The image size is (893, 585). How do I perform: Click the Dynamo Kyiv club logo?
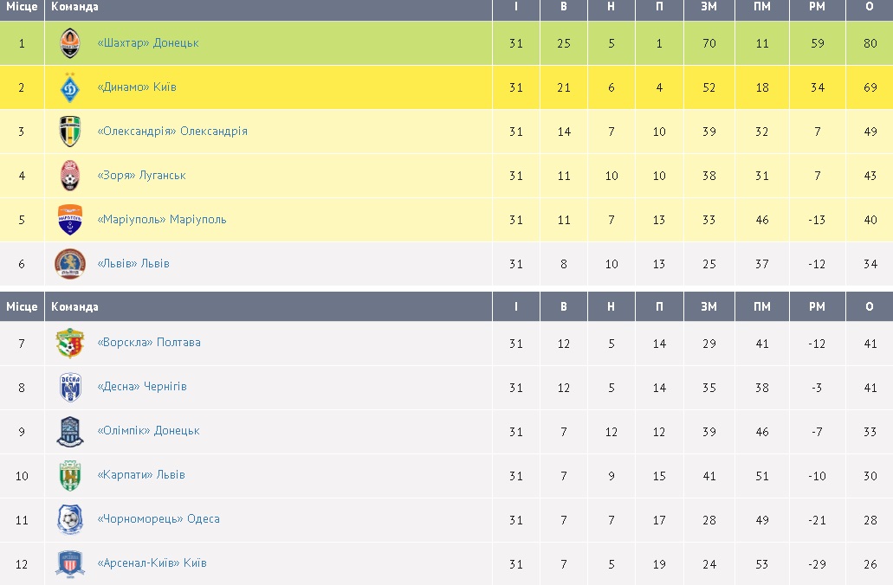click(70, 87)
